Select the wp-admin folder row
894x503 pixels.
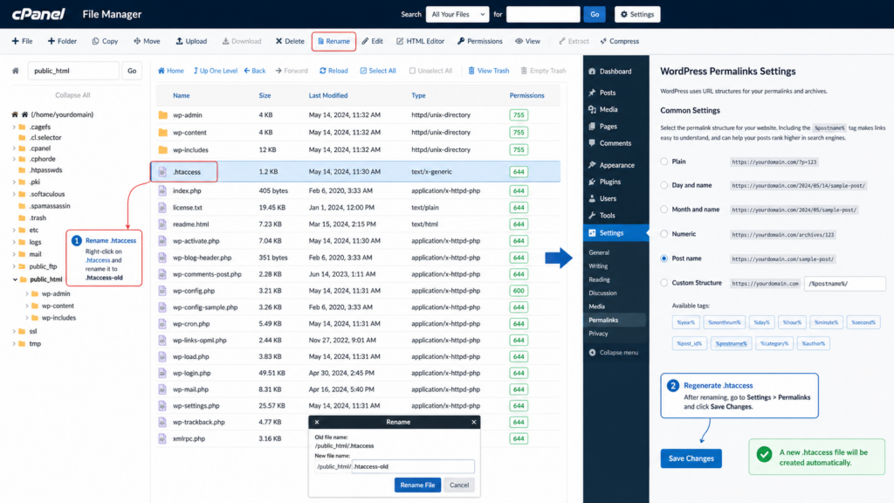pyautogui.click(x=358, y=114)
